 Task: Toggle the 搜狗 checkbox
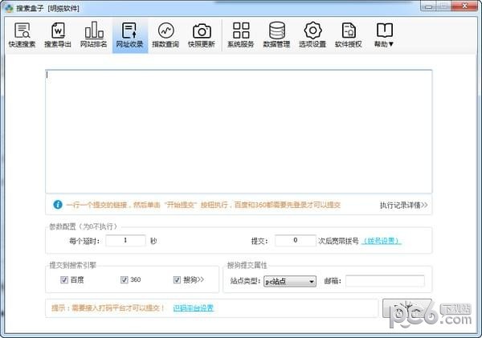tap(177, 279)
